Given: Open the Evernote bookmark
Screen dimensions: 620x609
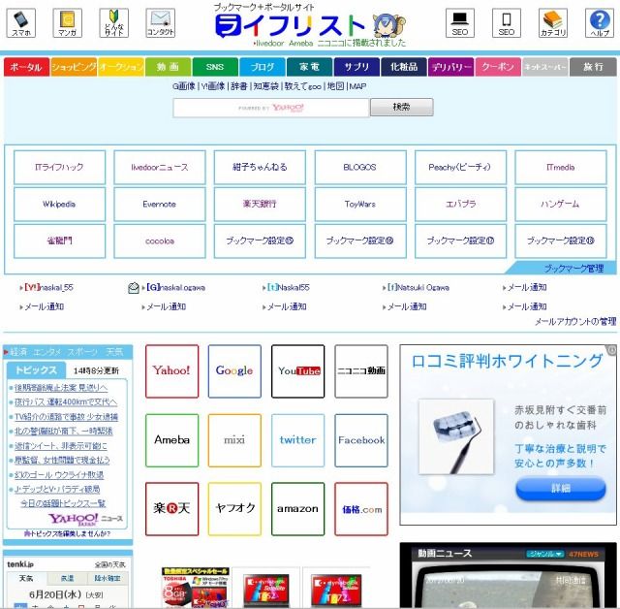Looking at the screenshot, I should tap(160, 205).
